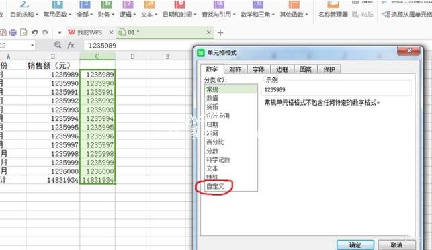Choose 日期 in the category list
Image resolution: width=432 pixels, height=250 pixels.
pos(231,124)
